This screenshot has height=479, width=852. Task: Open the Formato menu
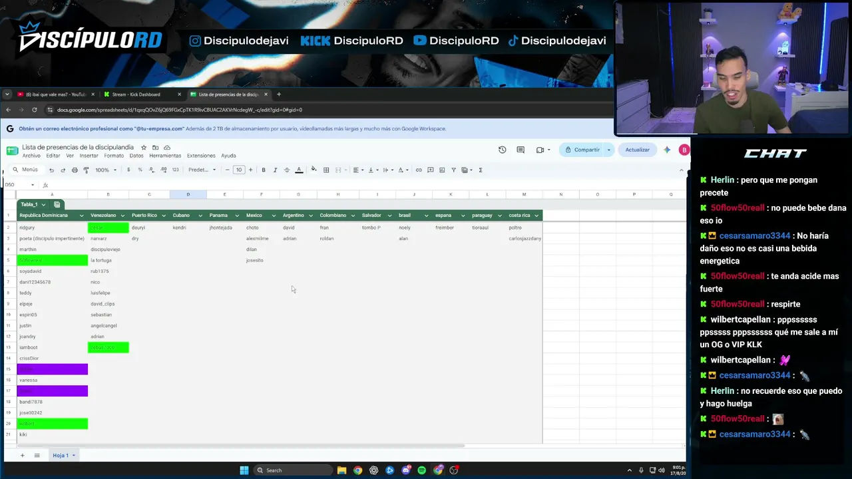click(114, 156)
